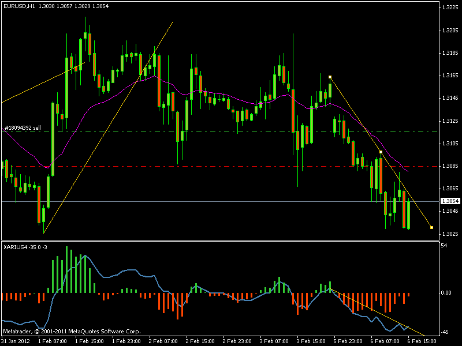
Task: Select the trendline handle at 1.3165 peak
Action: (x=330, y=77)
